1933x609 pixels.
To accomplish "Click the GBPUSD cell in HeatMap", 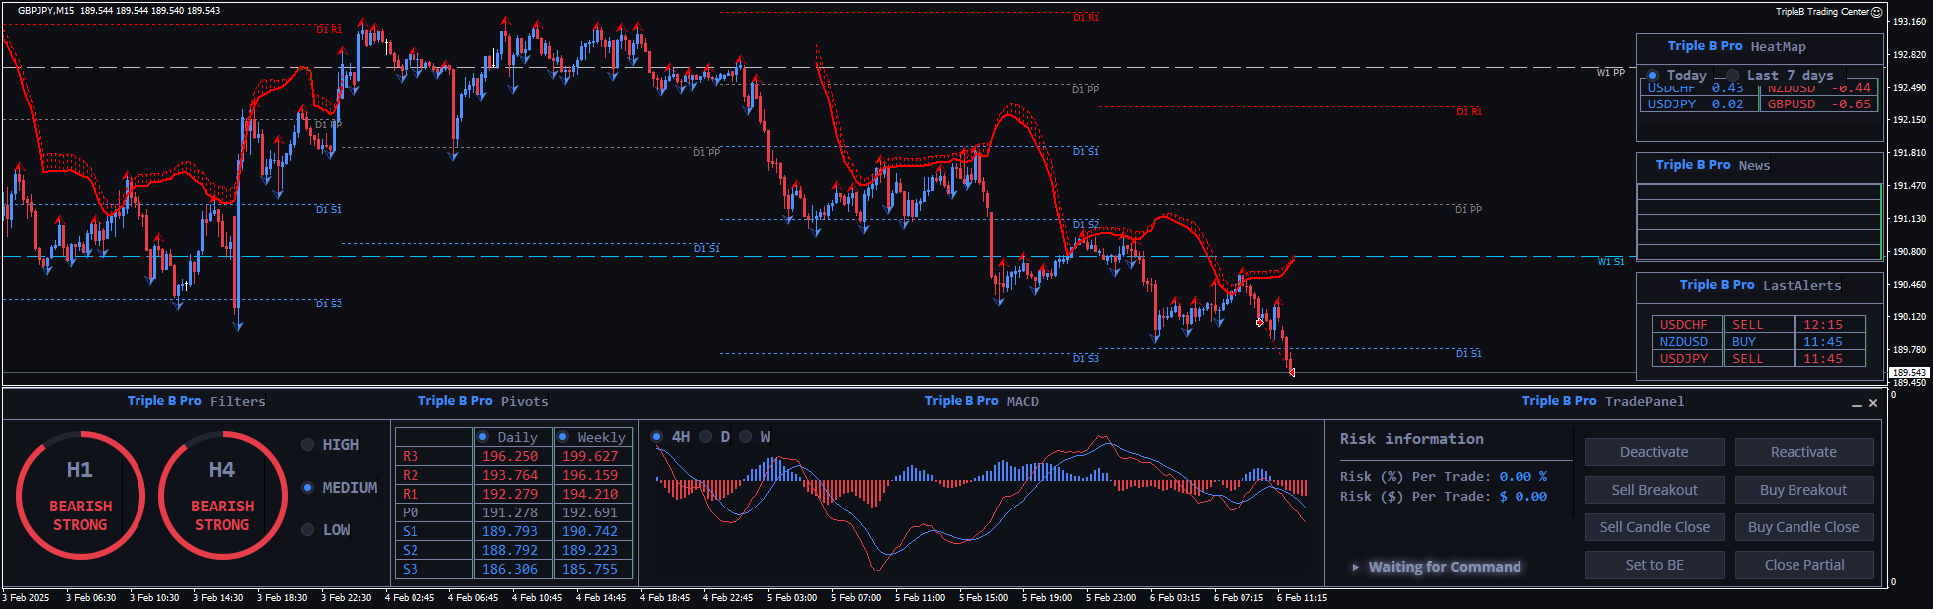I will [x=1791, y=104].
